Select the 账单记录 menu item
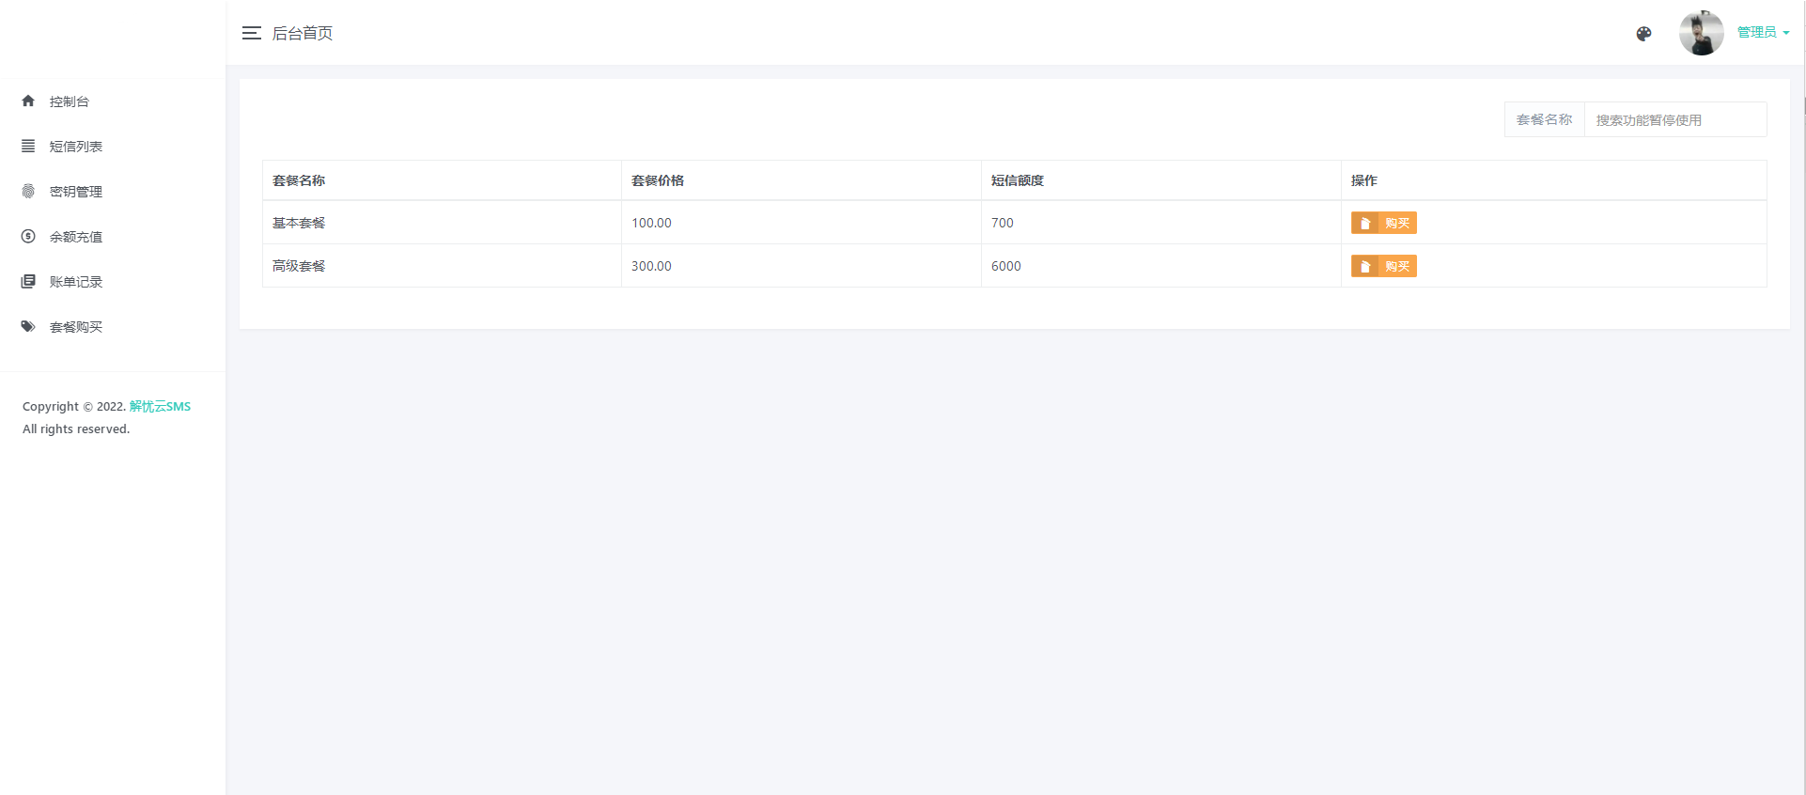The image size is (1806, 795). (x=76, y=282)
